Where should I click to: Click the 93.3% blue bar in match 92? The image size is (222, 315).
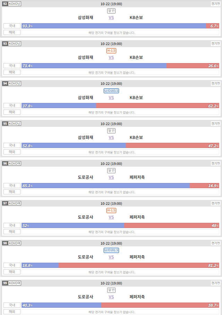pyautogui.click(x=114, y=26)
